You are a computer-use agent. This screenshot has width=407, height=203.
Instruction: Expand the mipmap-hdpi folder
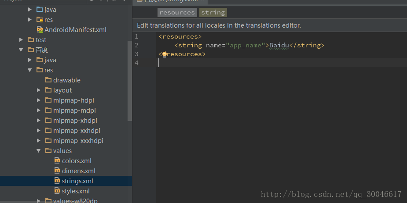(x=39, y=100)
